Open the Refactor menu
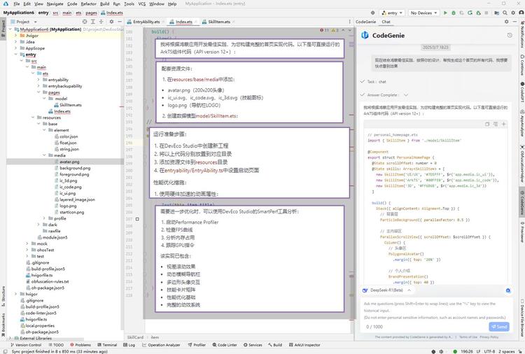Screen dimensions: 525x354 pos(88,3)
